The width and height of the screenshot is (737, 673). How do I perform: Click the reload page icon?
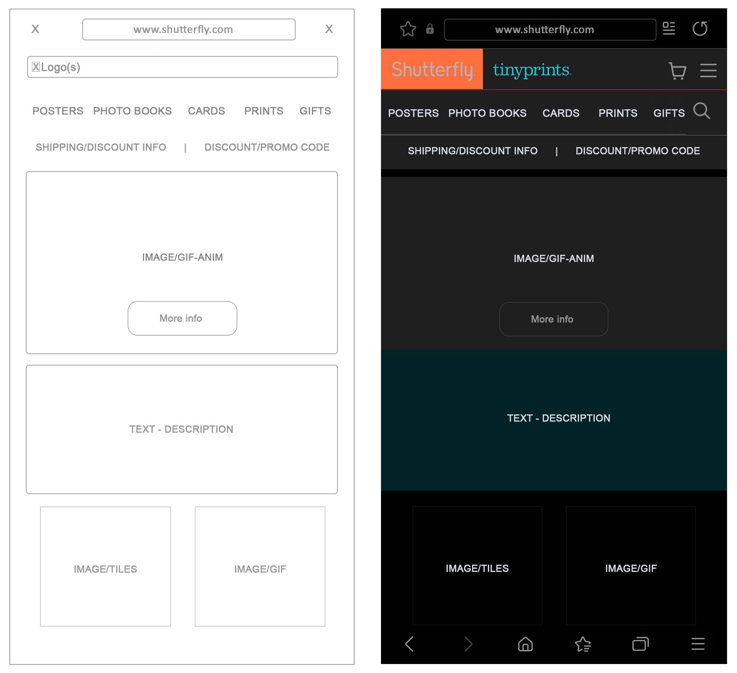coord(700,29)
